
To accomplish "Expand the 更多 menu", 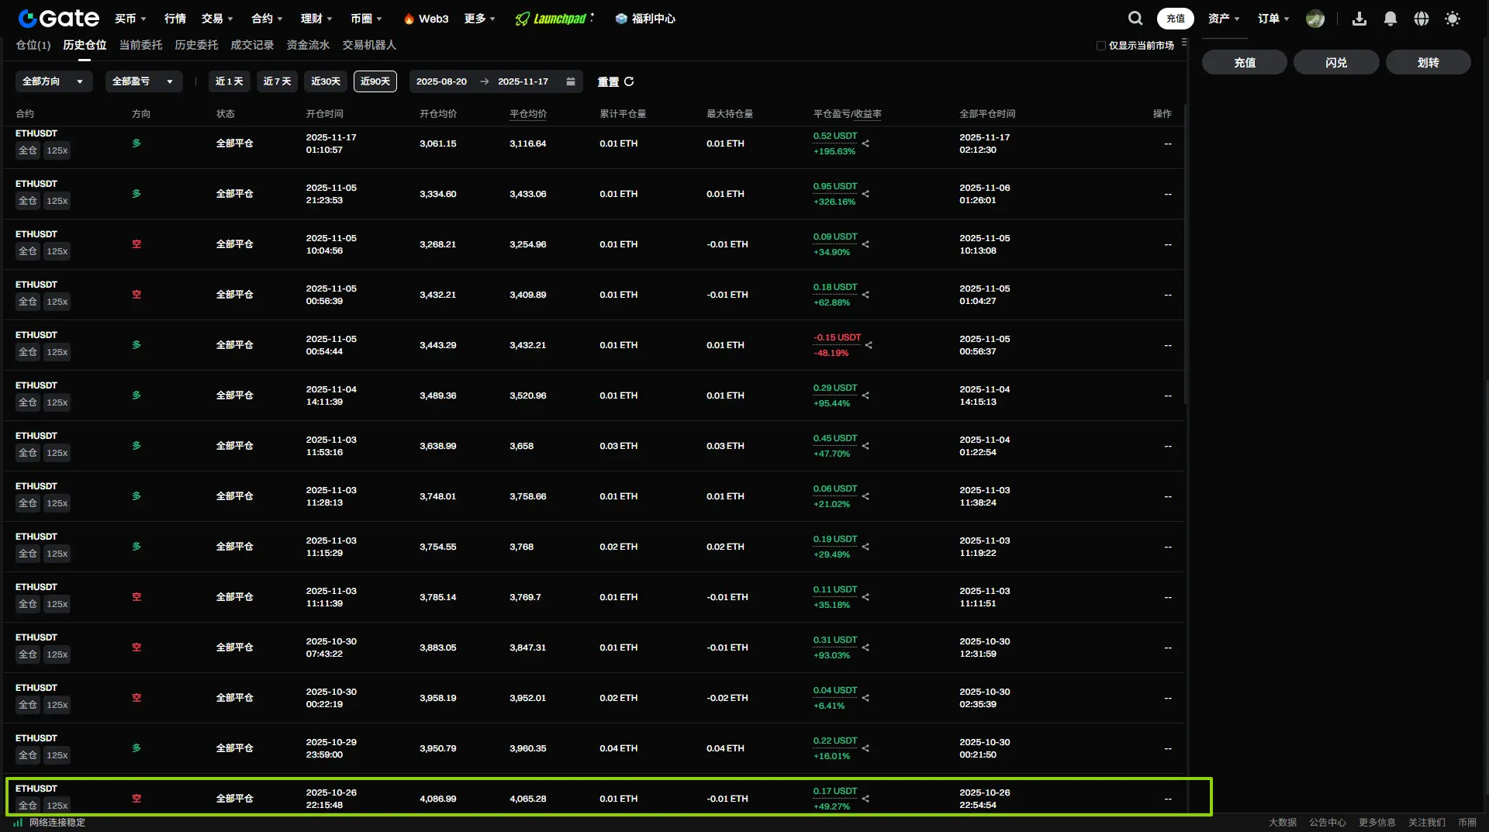I will click(x=480, y=19).
